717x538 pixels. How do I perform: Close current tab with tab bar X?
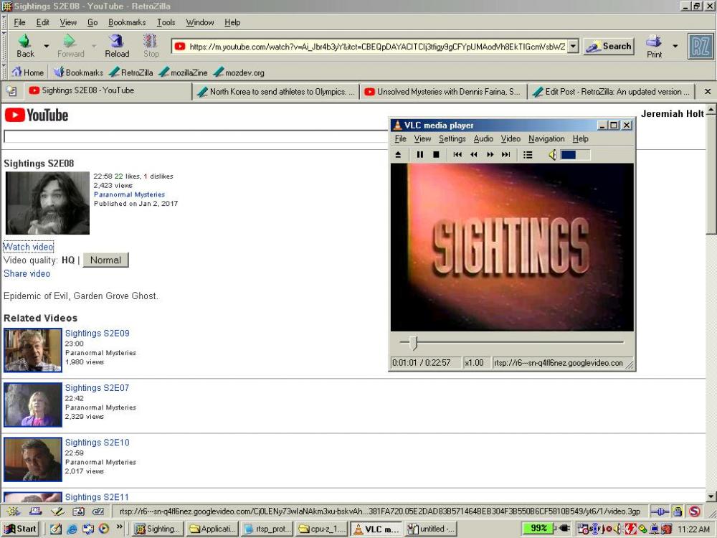(x=708, y=92)
